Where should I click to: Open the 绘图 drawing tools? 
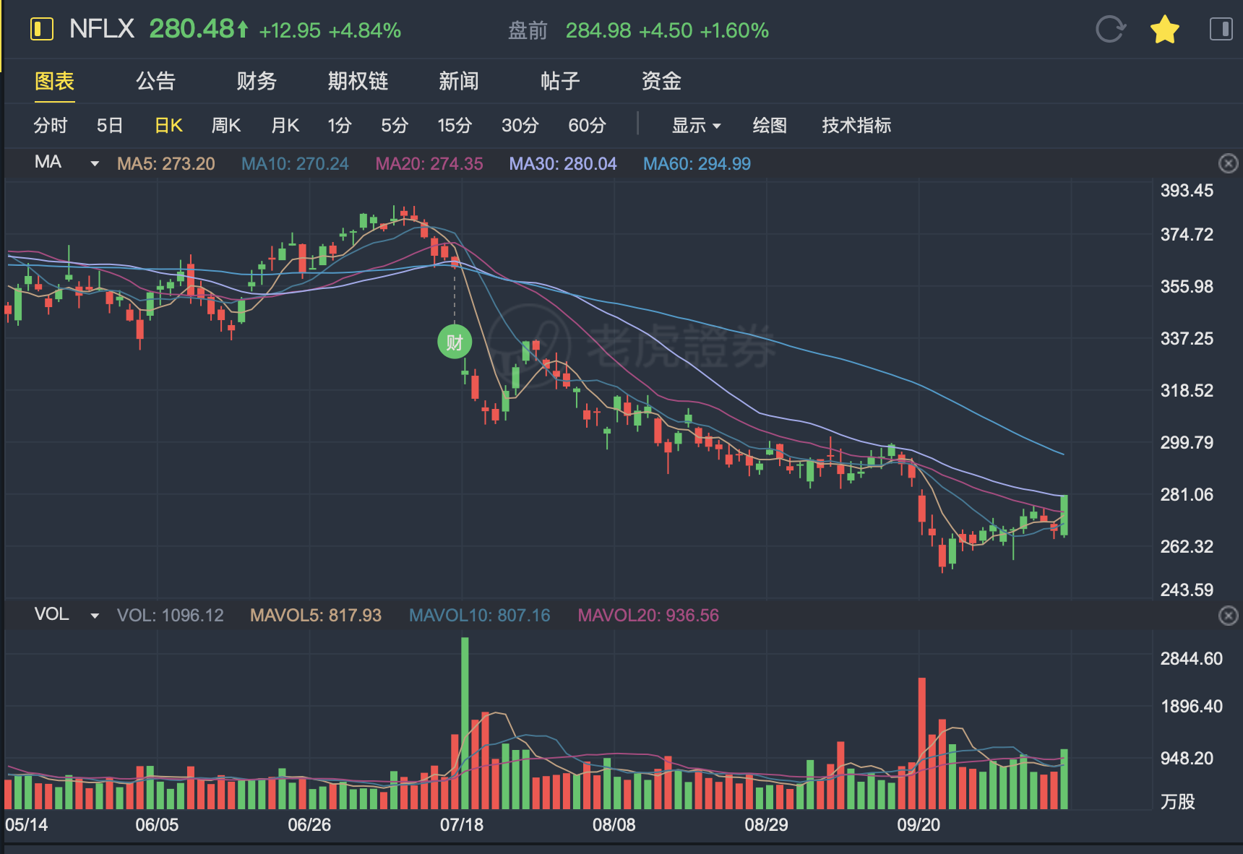(x=770, y=126)
